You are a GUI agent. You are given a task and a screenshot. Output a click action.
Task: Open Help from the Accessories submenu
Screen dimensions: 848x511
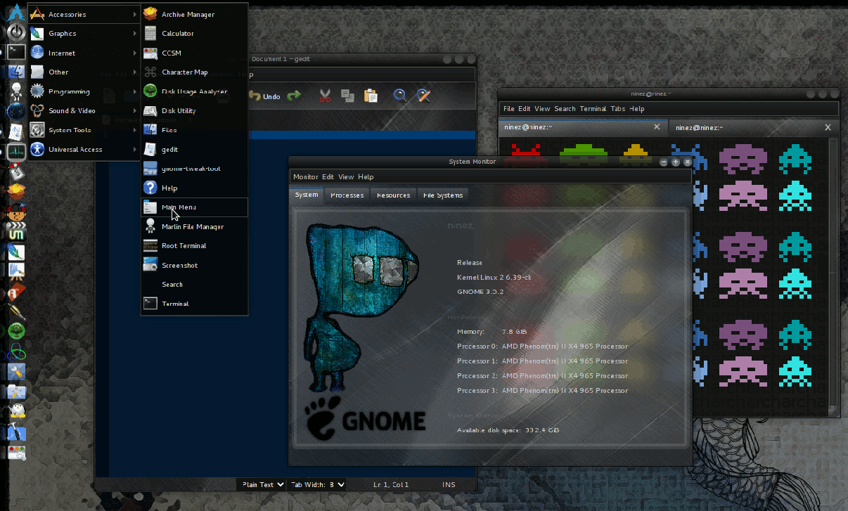coord(194,188)
